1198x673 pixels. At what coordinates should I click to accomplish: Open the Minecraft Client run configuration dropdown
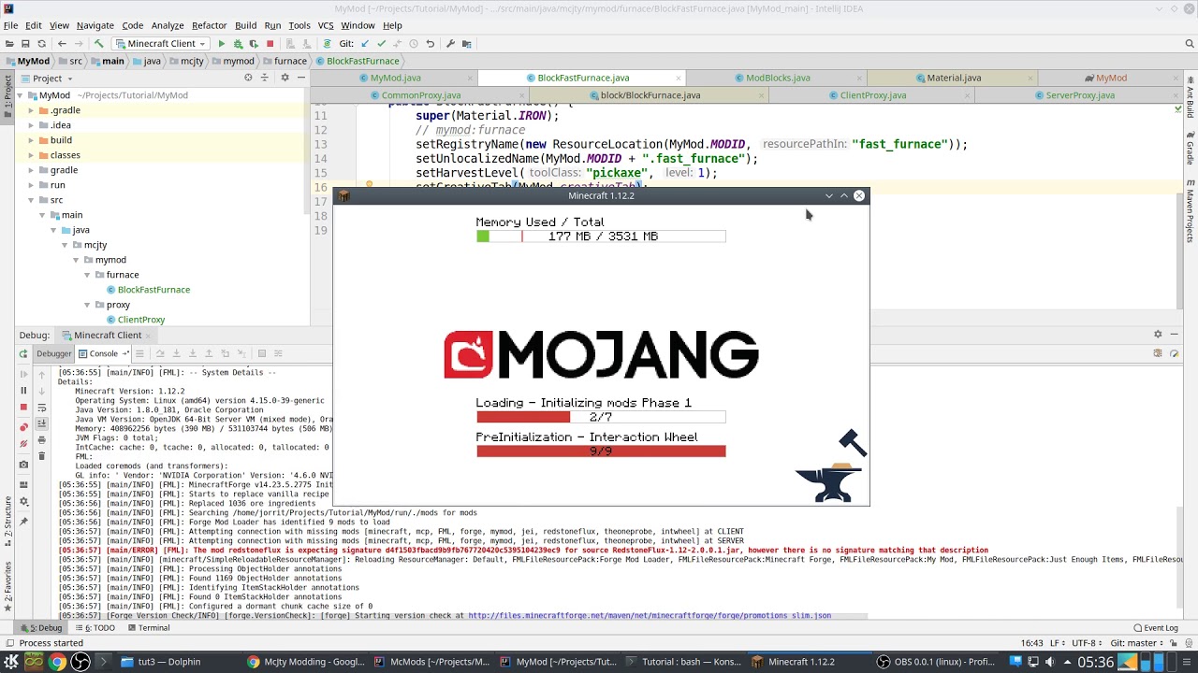[160, 44]
